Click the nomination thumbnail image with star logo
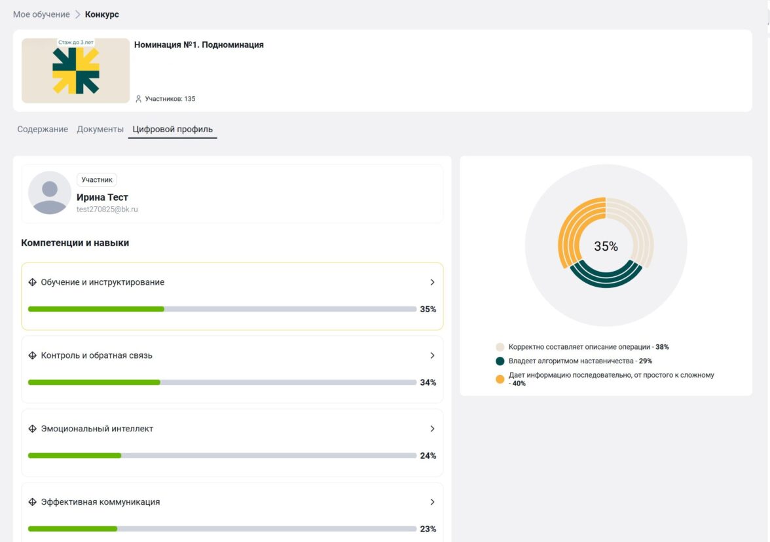The height and width of the screenshot is (542, 770). coord(76,71)
